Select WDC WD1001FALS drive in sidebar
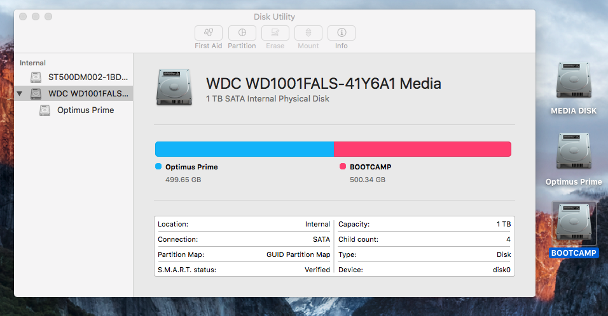The height and width of the screenshot is (316, 608). (74, 93)
